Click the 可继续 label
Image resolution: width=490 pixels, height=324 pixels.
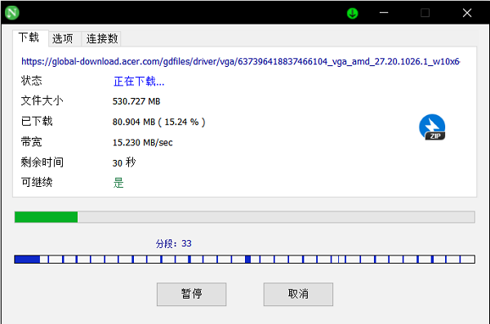[x=37, y=182]
